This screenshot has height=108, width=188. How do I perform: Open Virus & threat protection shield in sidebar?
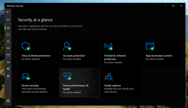point(8,35)
